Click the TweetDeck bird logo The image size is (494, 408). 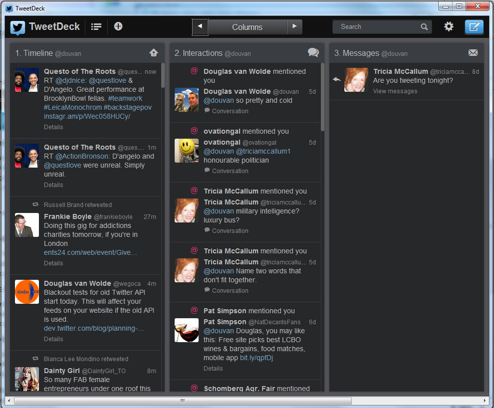tap(17, 27)
